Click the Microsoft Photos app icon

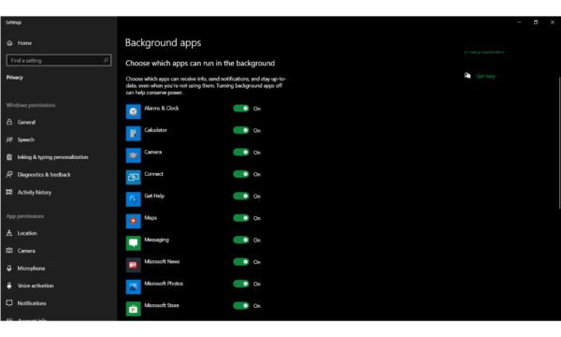pyautogui.click(x=133, y=286)
